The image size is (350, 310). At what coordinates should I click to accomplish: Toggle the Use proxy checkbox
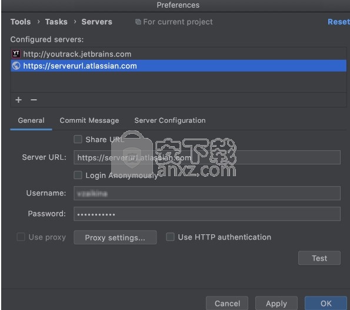[21, 237]
